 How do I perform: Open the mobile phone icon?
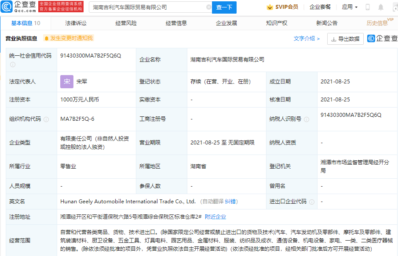coord(367,7)
